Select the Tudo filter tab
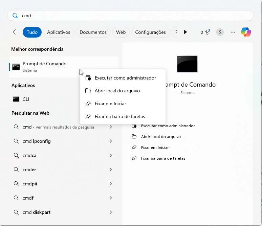This screenshot has height=226, width=262. tap(32, 32)
